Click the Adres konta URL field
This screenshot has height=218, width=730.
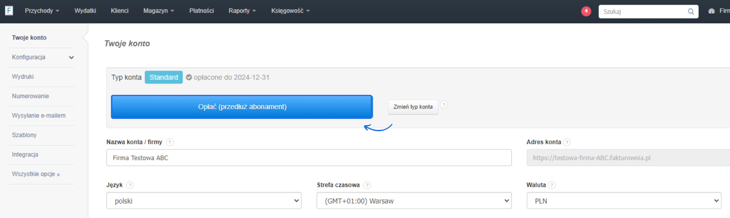(628, 158)
